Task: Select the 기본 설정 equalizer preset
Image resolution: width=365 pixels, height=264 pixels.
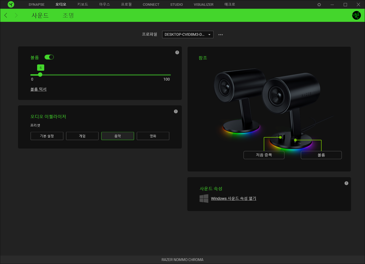Action: [47, 136]
